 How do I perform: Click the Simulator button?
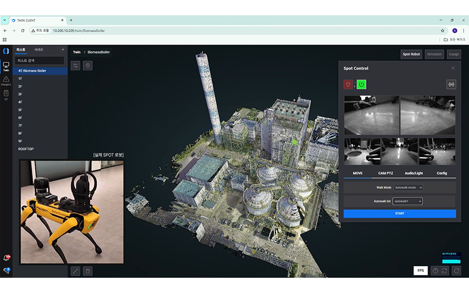[x=434, y=54]
